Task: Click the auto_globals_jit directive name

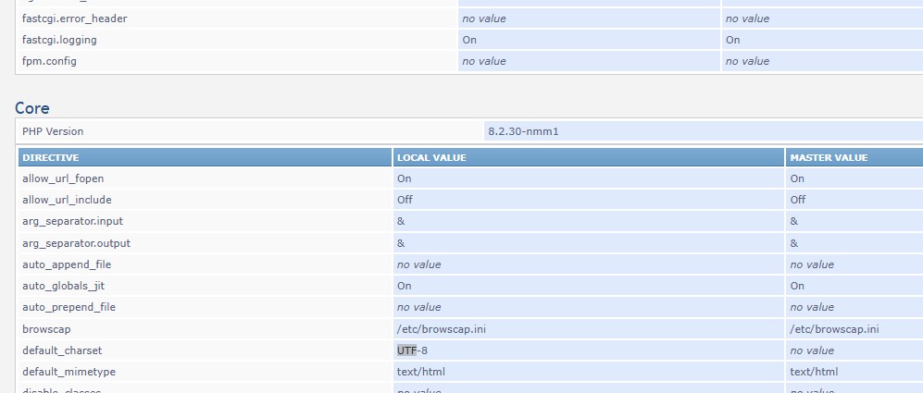Action: tap(63, 287)
